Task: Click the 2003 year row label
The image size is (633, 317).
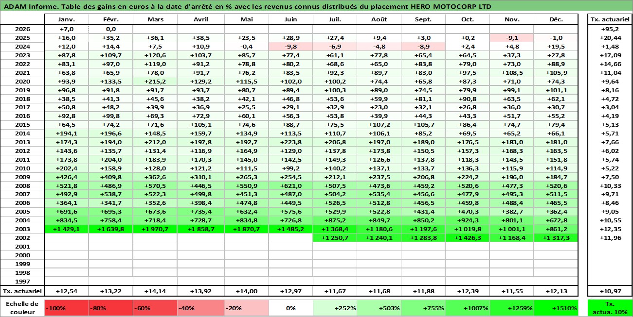Action: (x=22, y=229)
